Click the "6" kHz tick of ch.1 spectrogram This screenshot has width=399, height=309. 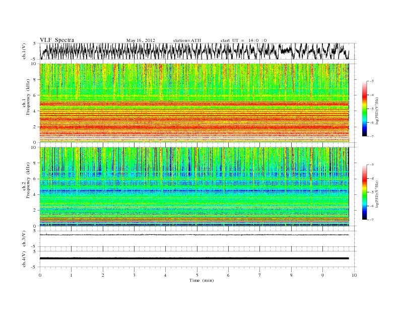point(35,95)
